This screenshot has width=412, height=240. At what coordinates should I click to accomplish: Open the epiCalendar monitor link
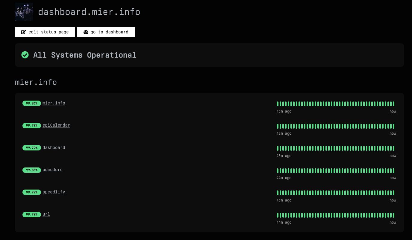(56, 125)
